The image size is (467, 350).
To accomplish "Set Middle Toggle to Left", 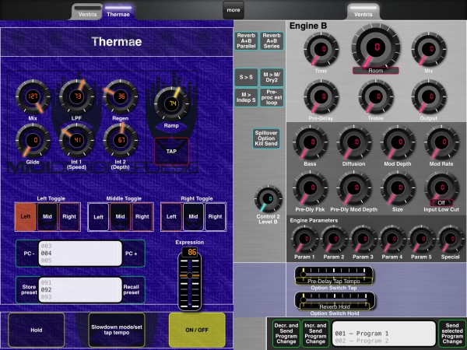I will click(98, 217).
